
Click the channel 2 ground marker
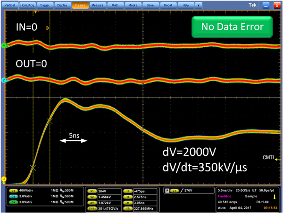[4, 80]
